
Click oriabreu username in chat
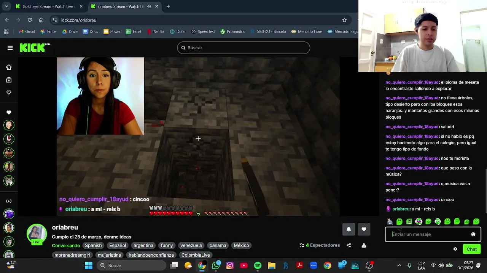point(401,209)
